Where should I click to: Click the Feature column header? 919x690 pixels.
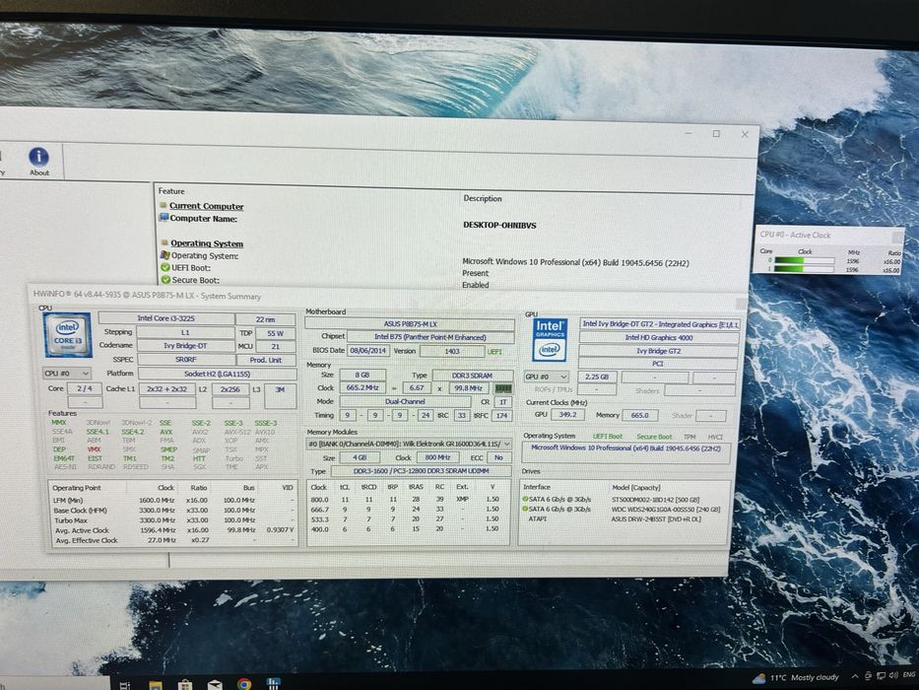click(171, 191)
